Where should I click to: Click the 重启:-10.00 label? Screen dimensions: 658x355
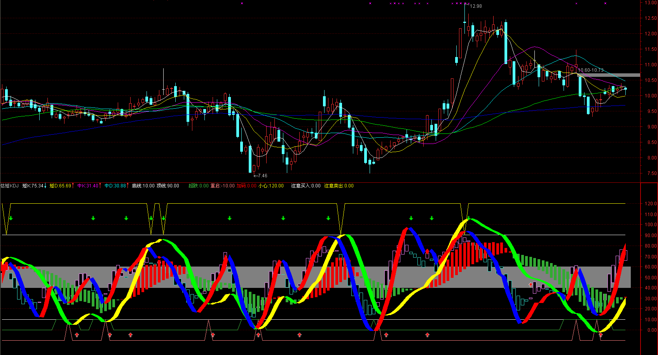click(x=223, y=186)
